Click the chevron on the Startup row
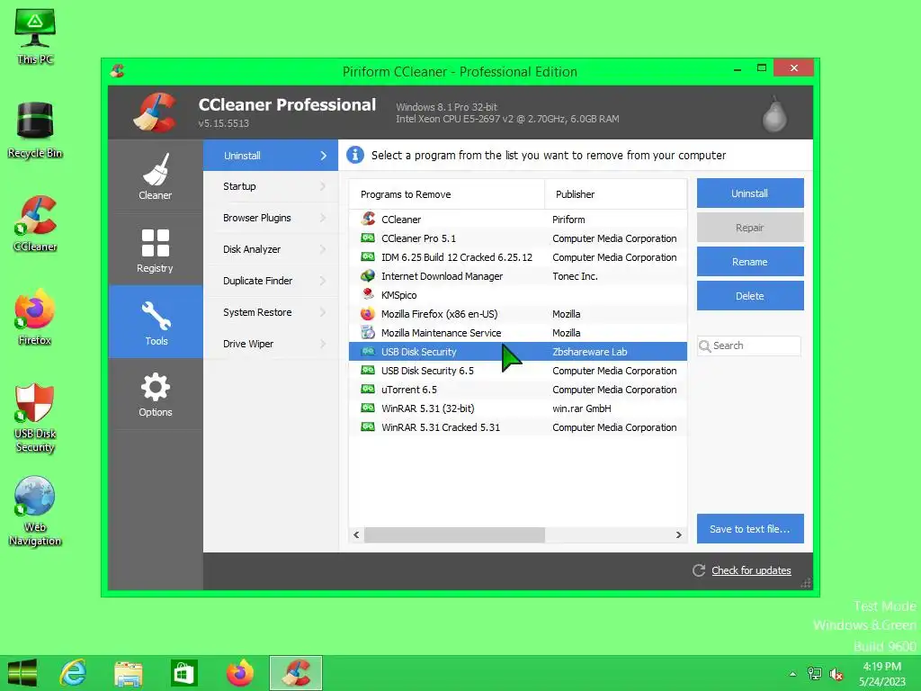 323,186
